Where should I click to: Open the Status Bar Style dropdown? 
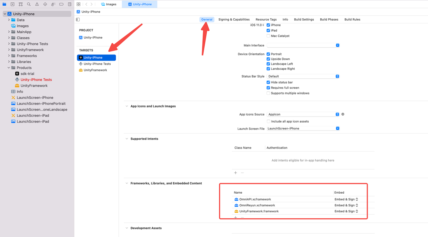click(x=303, y=76)
